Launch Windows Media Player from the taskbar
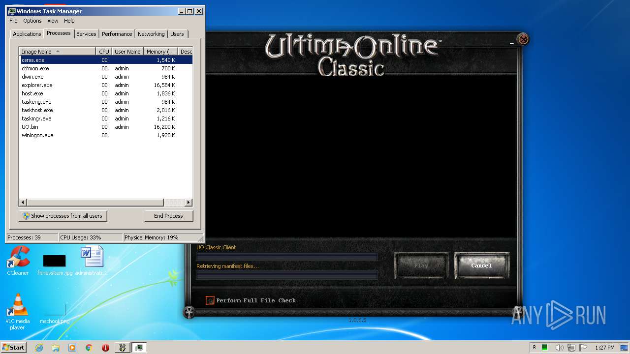The image size is (630, 354). click(72, 348)
